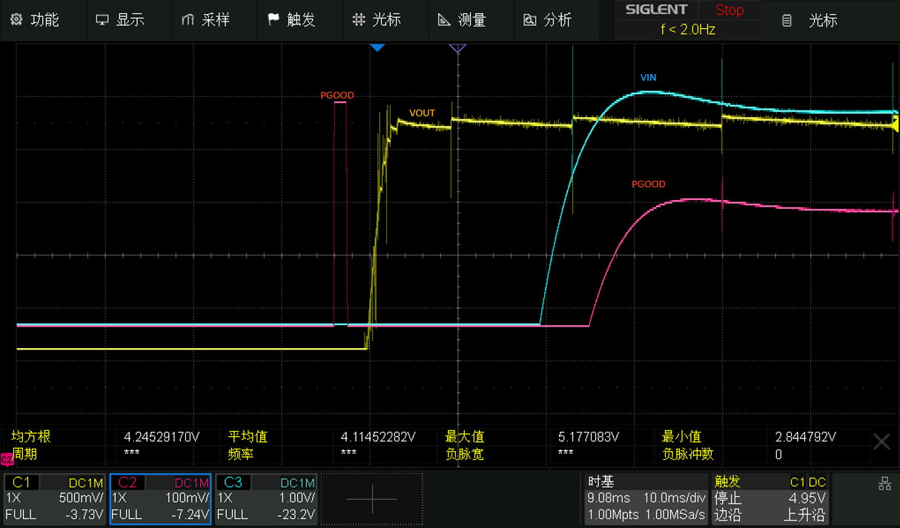This screenshot has height=528, width=900.
Task: Click the network status icon
Action: (x=884, y=484)
